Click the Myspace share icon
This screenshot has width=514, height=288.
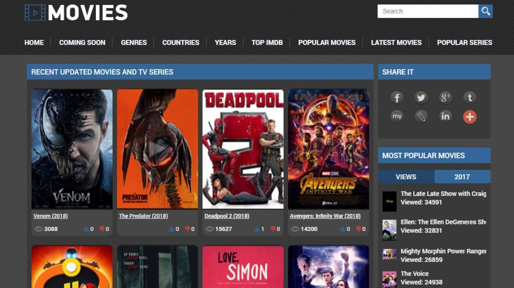pyautogui.click(x=397, y=117)
